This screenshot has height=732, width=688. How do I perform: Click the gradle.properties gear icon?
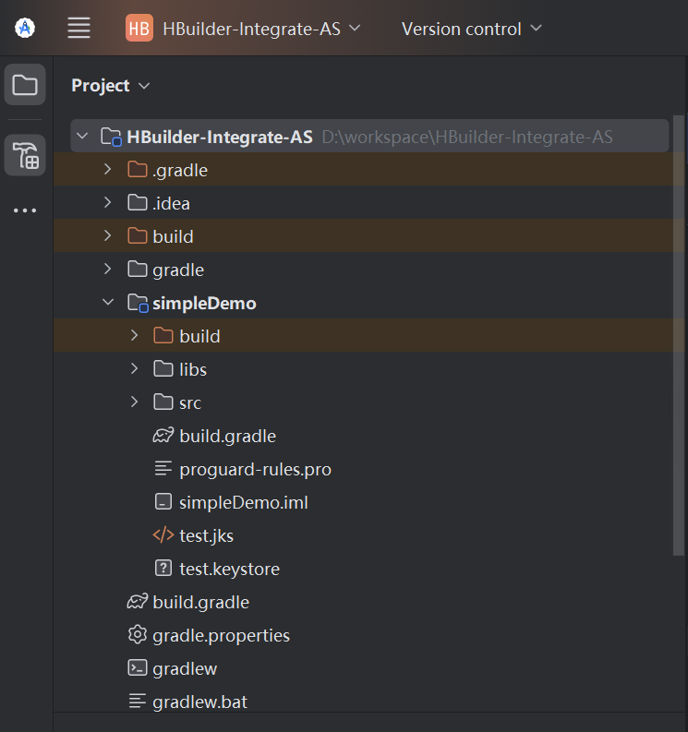click(138, 635)
